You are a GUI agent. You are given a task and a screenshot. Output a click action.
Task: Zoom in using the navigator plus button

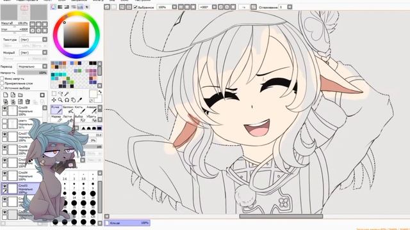click(x=38, y=24)
